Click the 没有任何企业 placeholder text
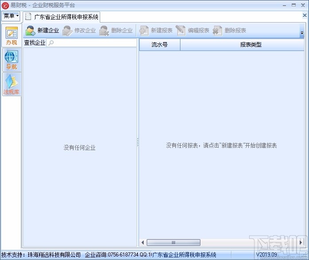 [x=80, y=147]
